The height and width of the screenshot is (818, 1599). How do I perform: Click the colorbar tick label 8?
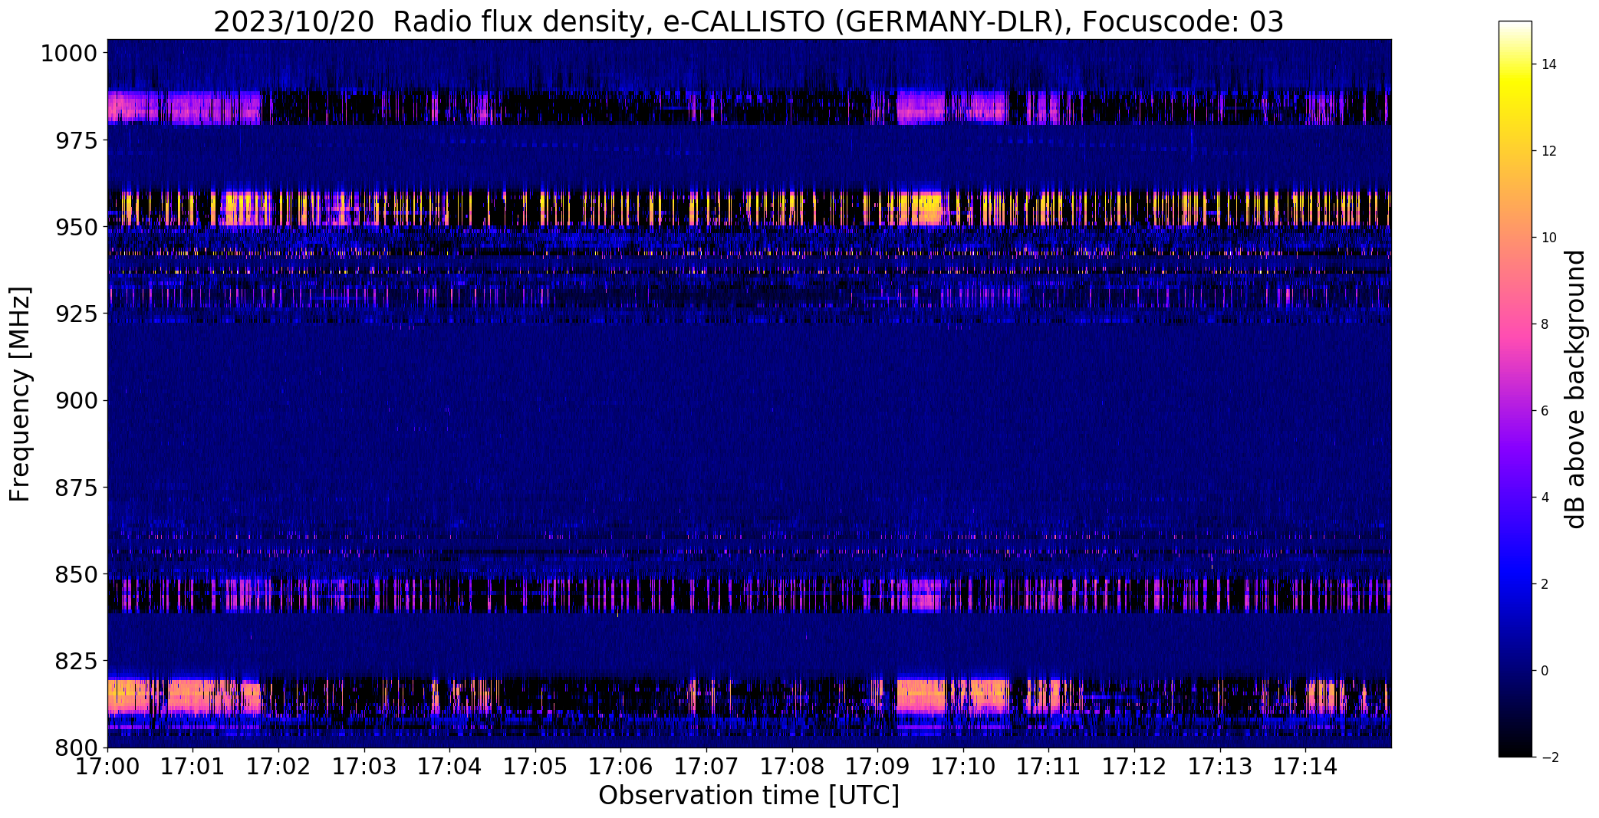click(x=1545, y=324)
